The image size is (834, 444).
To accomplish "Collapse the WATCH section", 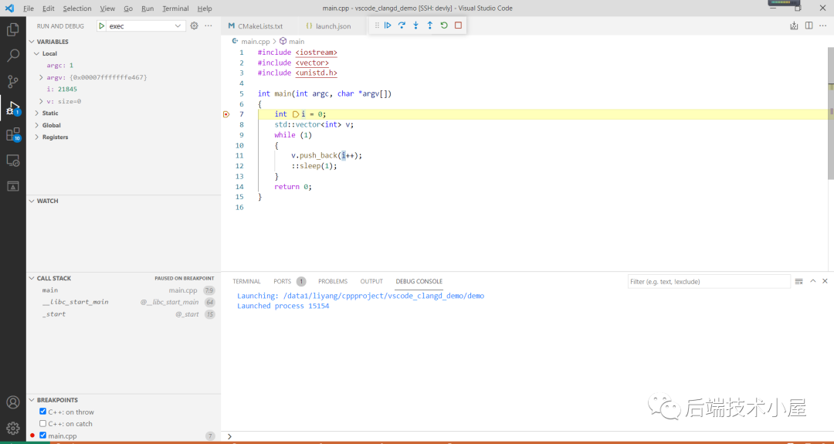I will click(x=124, y=201).
